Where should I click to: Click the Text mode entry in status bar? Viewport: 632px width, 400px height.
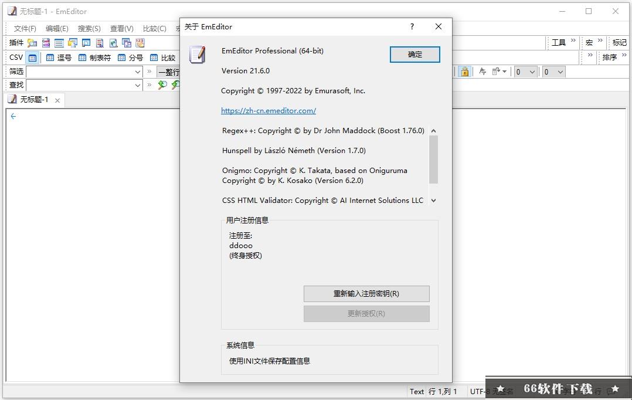(x=417, y=392)
